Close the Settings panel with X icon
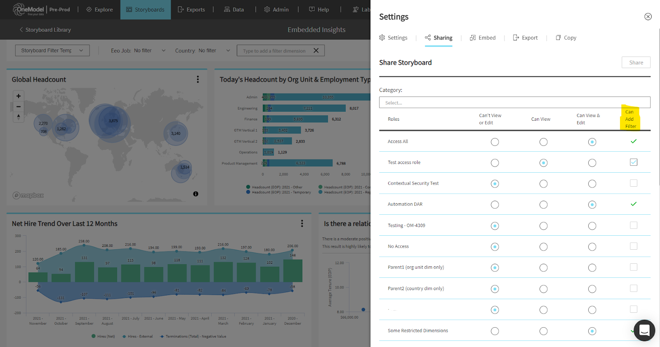This screenshot has width=660, height=347. (648, 17)
